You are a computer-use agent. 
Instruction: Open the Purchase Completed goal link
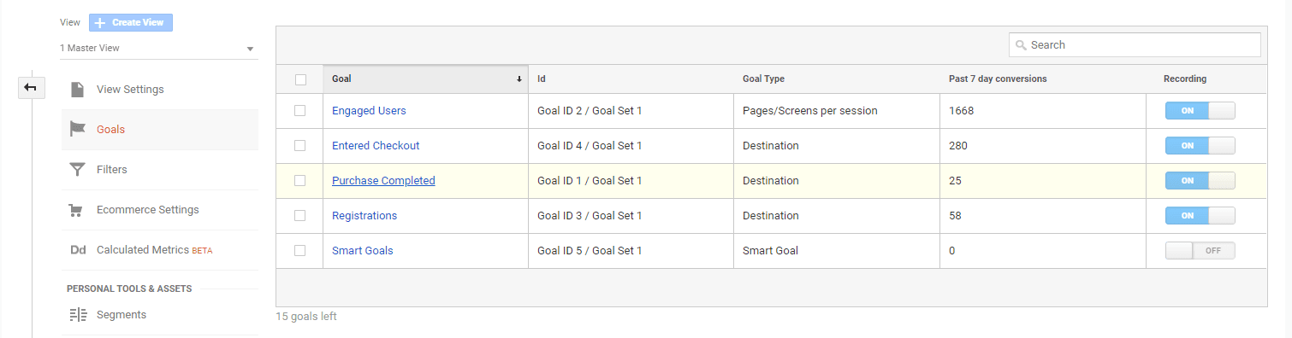point(383,181)
